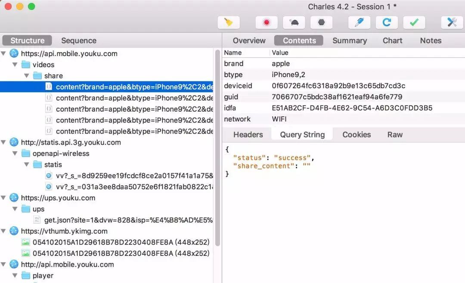465x283 pixels.
Task: Click the get.json document file icon
Action: coord(37,220)
